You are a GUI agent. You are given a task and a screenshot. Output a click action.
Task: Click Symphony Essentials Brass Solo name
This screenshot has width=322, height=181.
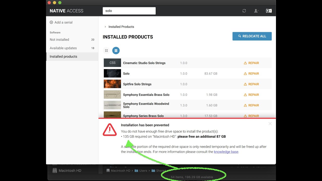[x=146, y=95]
